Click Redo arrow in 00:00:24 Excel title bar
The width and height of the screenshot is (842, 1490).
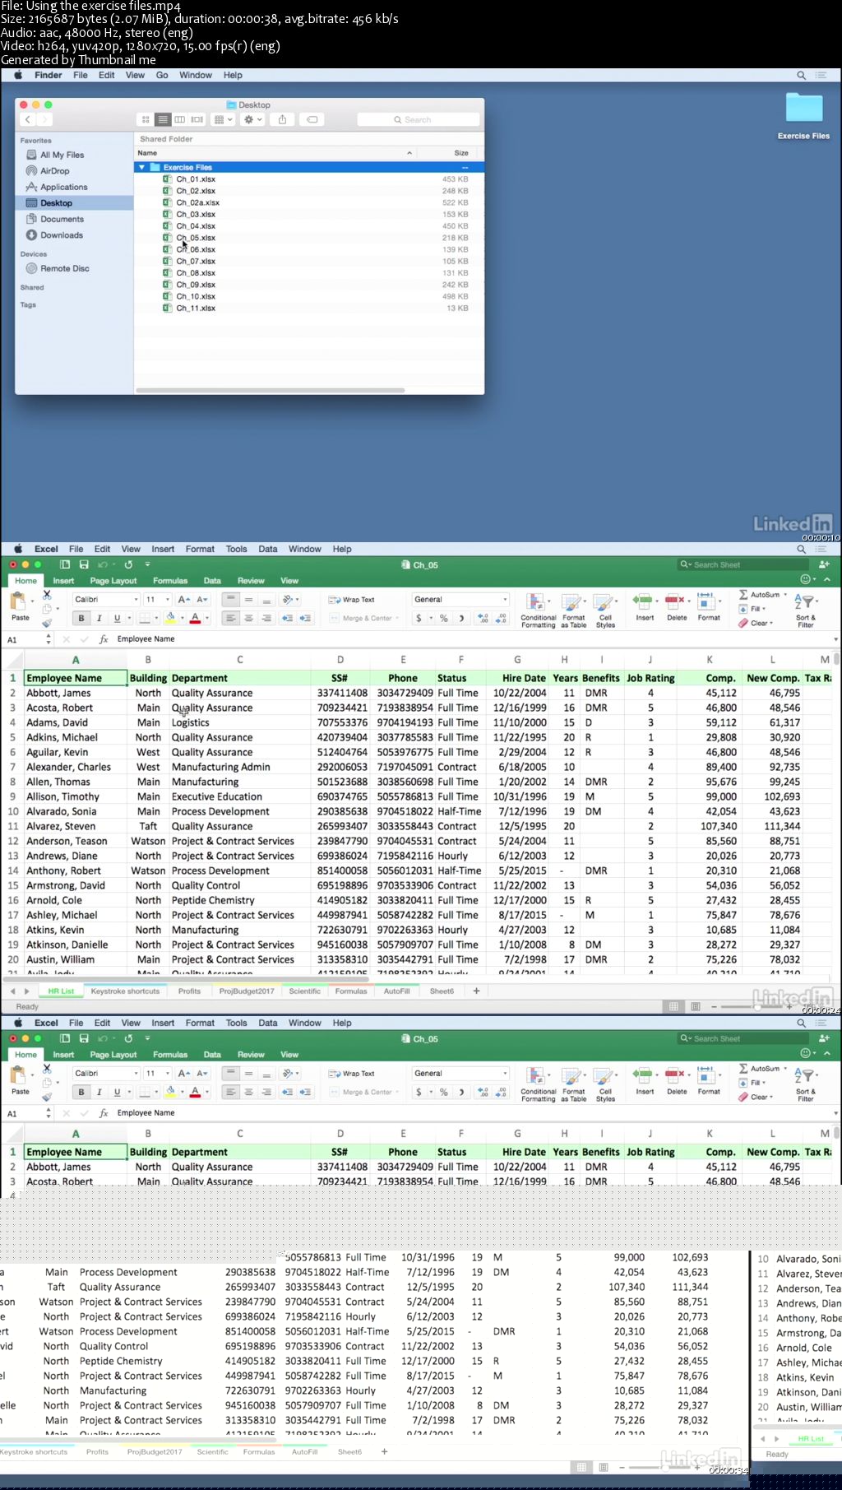(128, 564)
